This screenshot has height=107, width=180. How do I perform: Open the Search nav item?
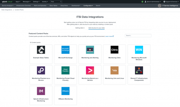98,6
